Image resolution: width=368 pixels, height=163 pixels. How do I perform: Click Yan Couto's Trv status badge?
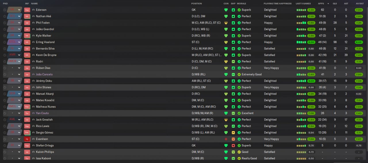pos(27,113)
